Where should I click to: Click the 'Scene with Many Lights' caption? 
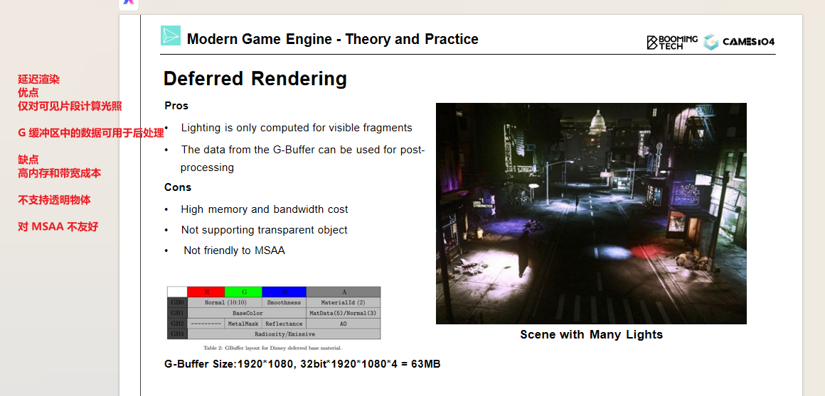tap(591, 334)
